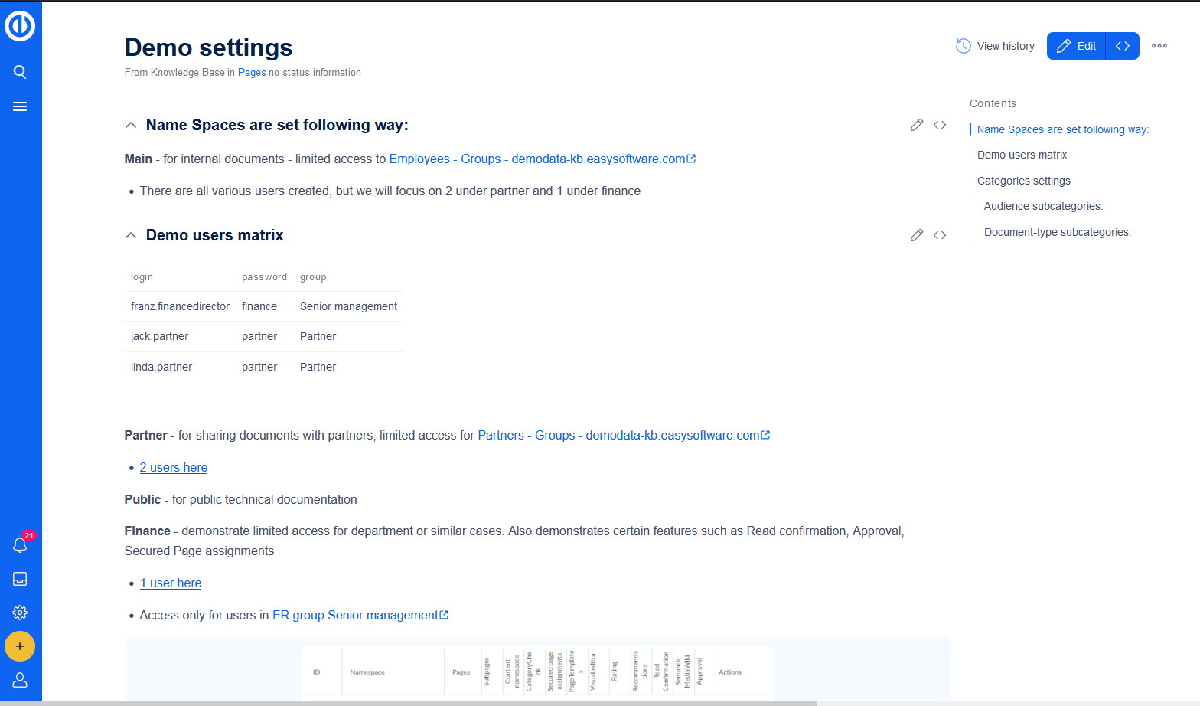
Task: Click the namespace table screenshot thumbnail
Action: [x=537, y=671]
